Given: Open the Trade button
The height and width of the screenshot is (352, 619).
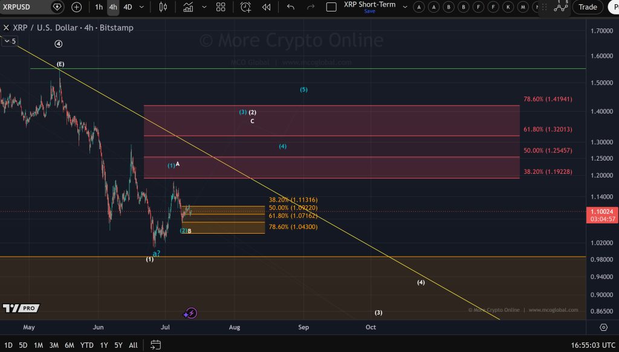Looking at the screenshot, I should pyautogui.click(x=588, y=7).
